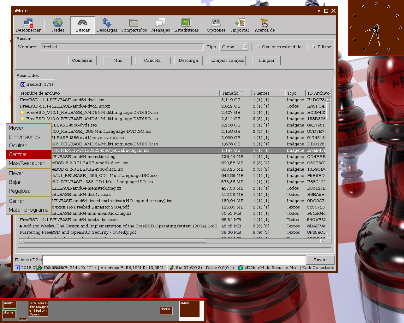Click the results vertical scrollbar thumb
The height and width of the screenshot is (323, 404).
pyautogui.click(x=328, y=110)
